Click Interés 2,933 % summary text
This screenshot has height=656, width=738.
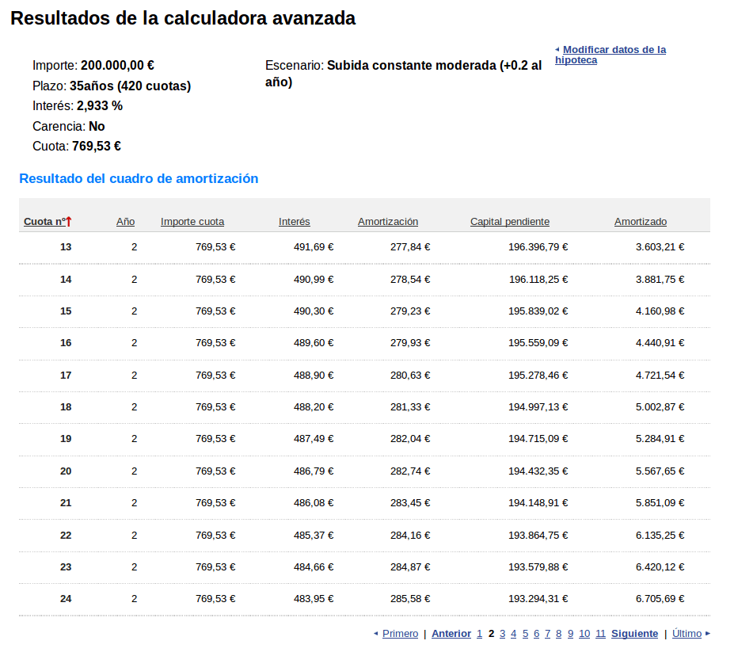click(x=78, y=105)
